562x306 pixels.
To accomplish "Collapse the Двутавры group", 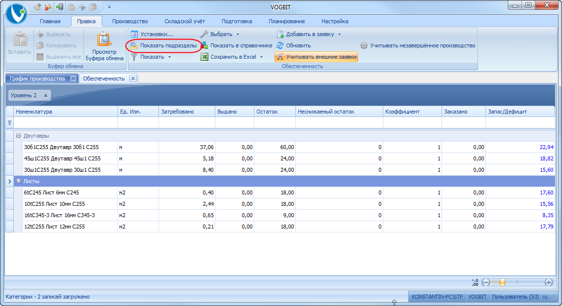I will pos(18,136).
